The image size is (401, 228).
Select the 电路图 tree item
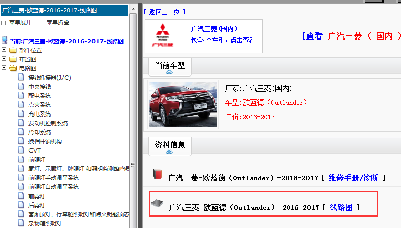[x=27, y=68]
